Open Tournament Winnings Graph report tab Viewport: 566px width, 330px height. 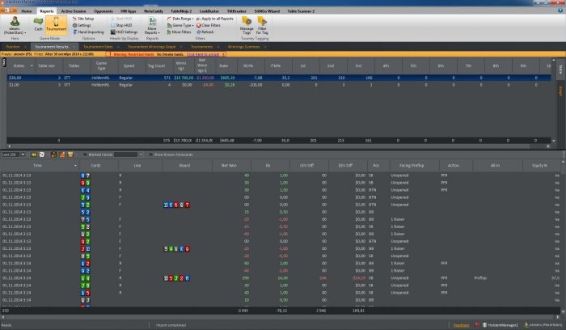(x=152, y=47)
